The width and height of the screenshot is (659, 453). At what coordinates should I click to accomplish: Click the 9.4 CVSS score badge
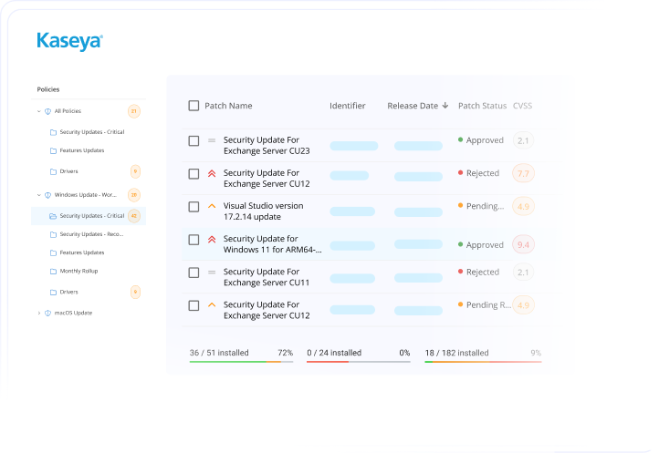click(523, 244)
